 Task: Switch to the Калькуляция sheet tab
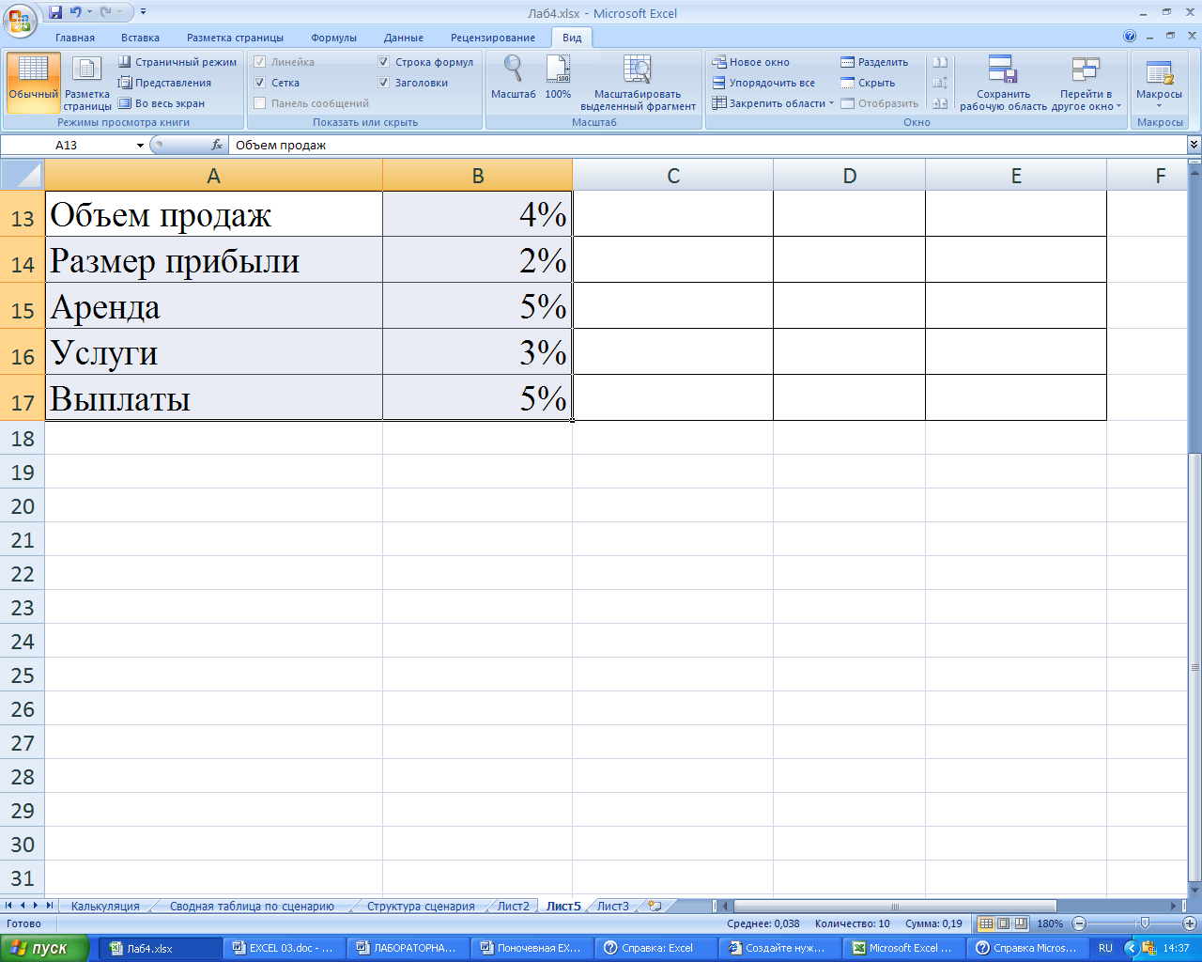point(105,907)
